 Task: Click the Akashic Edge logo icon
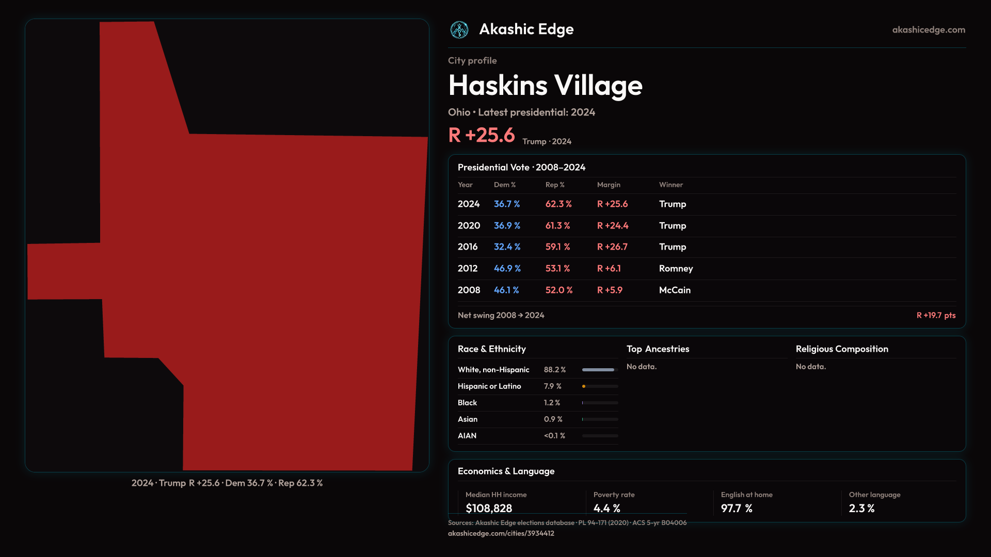point(459,30)
